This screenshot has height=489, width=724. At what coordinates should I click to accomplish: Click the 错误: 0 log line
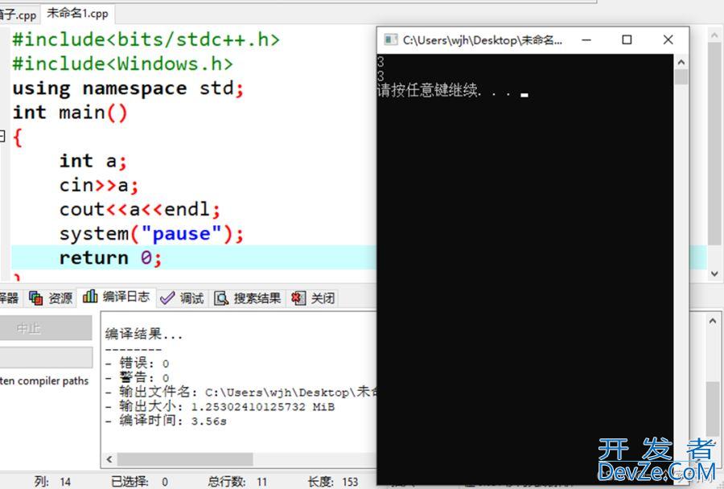tap(138, 363)
